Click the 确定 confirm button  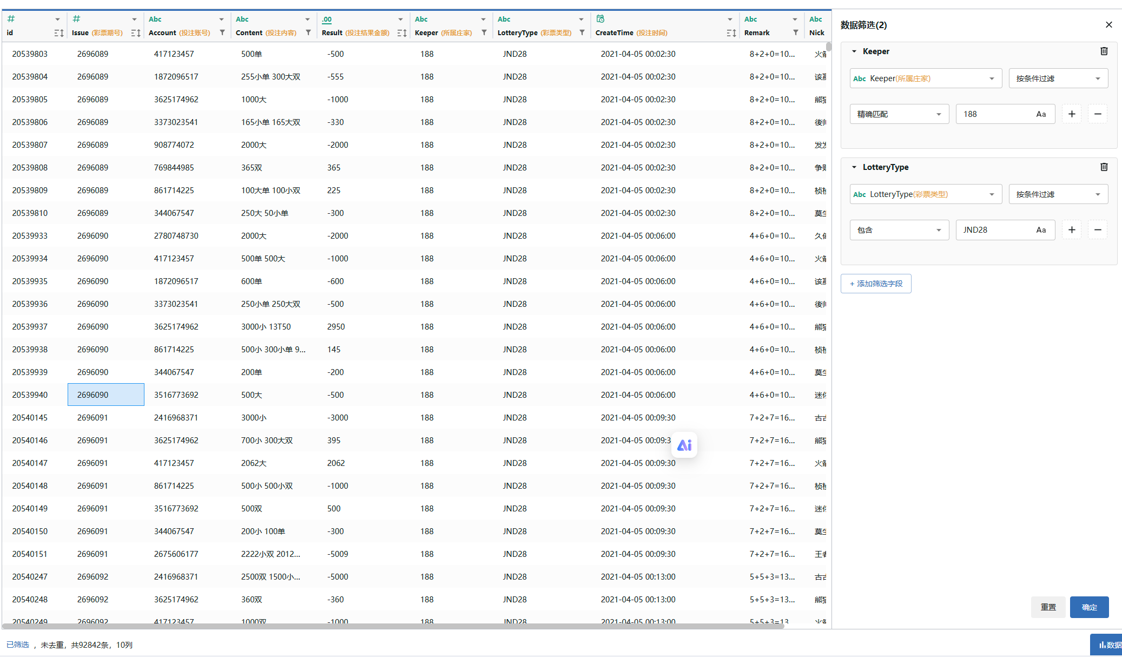click(x=1088, y=607)
